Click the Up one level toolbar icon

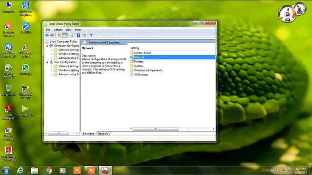pos(59,35)
